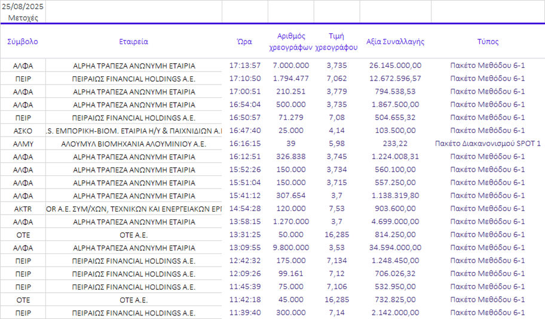Click the AKTR symbol cell
This screenshot has height=319, width=545.
click(23, 209)
